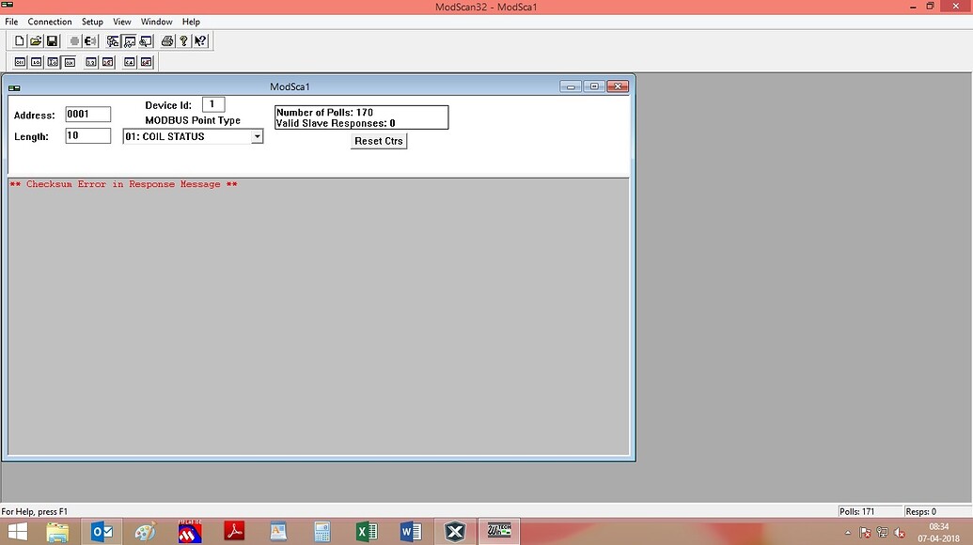Activate context help with the arrow-question icon
The image size is (973, 545).
pyautogui.click(x=200, y=40)
